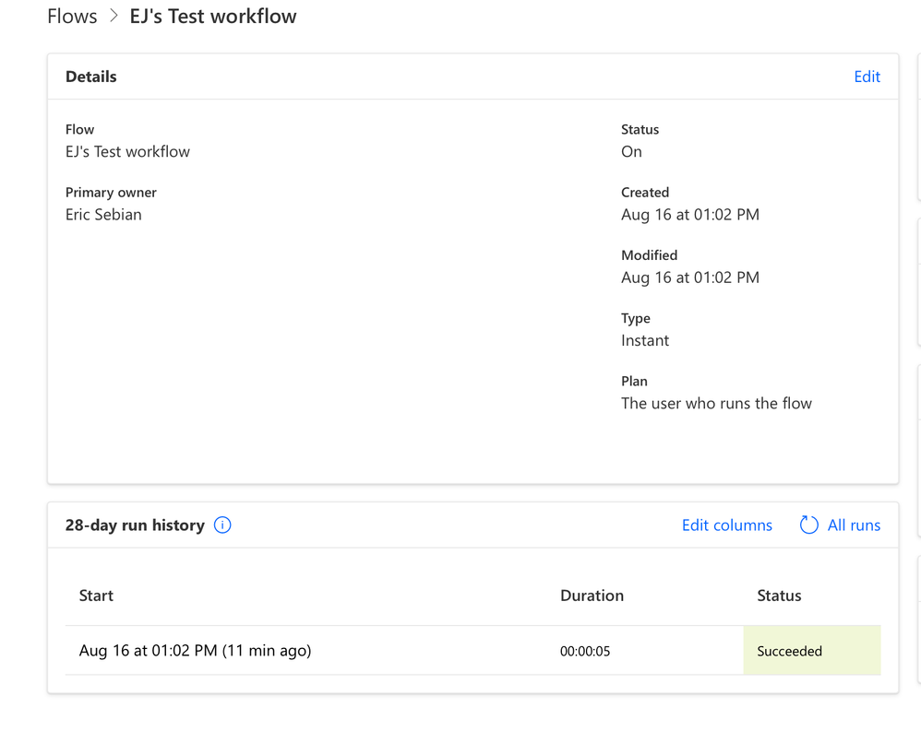
Task: Click the Details card heading
Action: (91, 77)
